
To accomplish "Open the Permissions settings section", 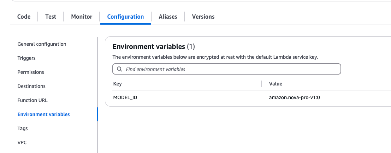I will point(31,72).
